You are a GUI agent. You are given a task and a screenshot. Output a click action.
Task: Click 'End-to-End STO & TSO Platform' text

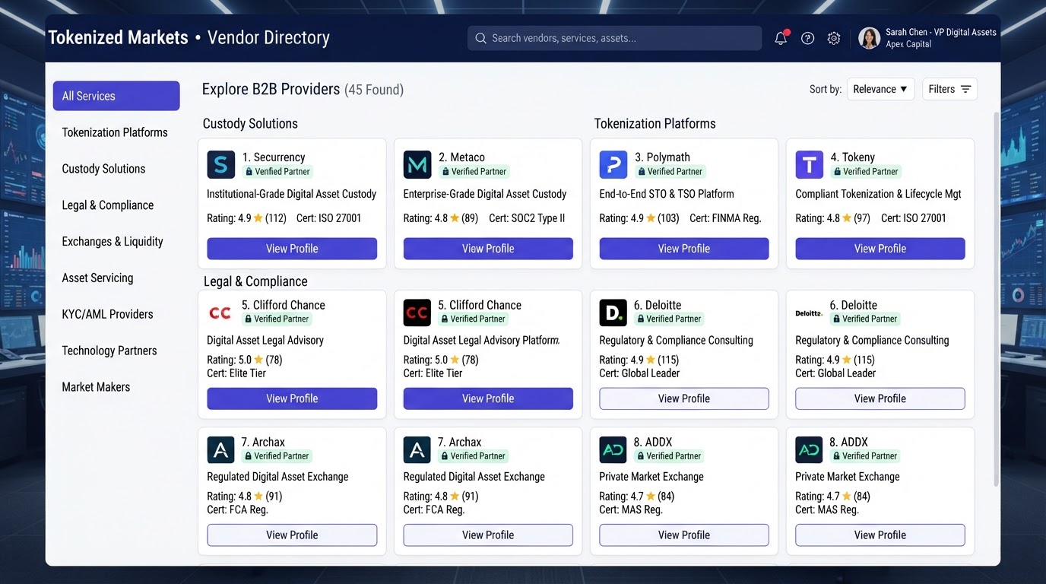(667, 194)
